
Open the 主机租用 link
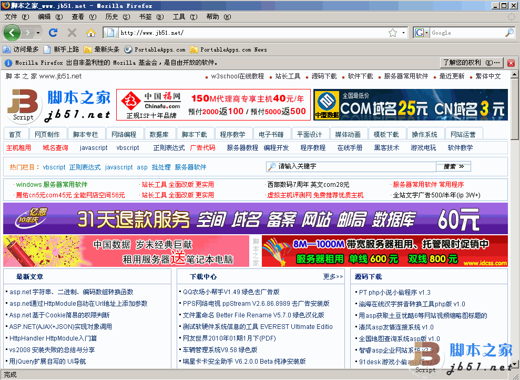coord(18,148)
